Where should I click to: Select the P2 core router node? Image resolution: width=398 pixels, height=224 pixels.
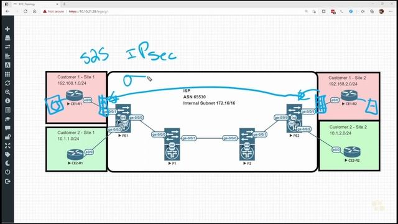[247, 144]
